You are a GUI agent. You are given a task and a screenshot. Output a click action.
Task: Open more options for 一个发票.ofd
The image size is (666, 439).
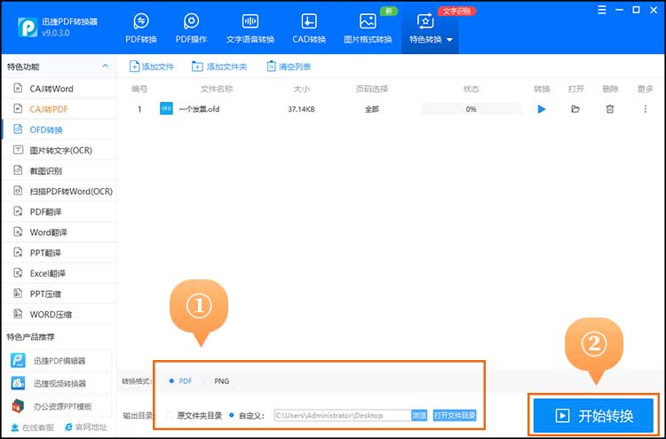tap(646, 109)
